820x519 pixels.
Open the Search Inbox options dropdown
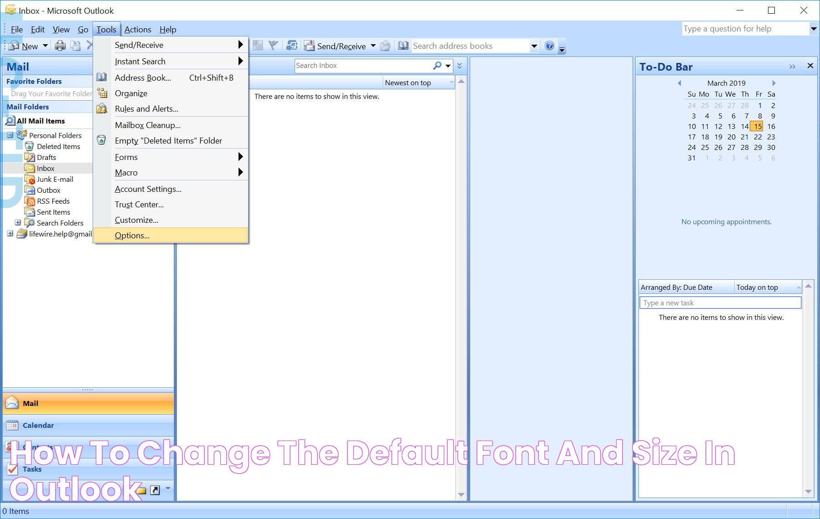click(x=448, y=66)
